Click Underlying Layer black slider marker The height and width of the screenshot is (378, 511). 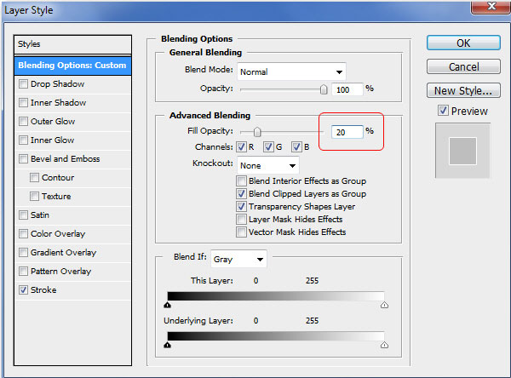click(x=168, y=345)
